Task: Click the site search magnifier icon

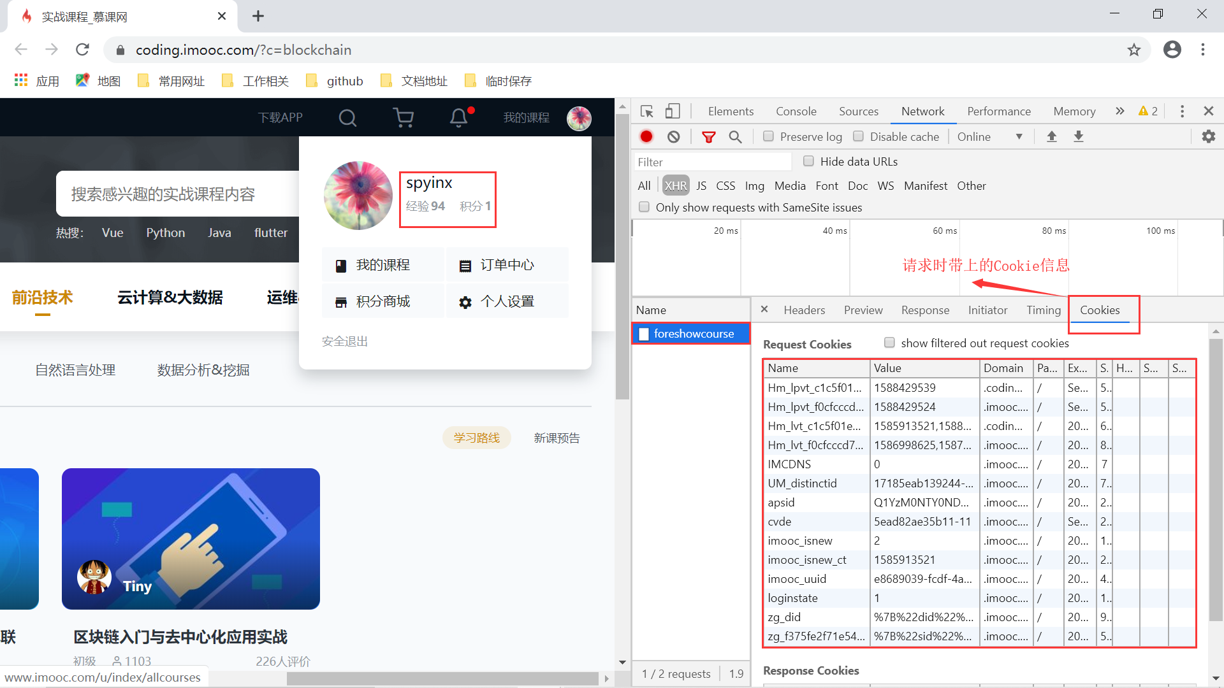Action: coord(347,117)
